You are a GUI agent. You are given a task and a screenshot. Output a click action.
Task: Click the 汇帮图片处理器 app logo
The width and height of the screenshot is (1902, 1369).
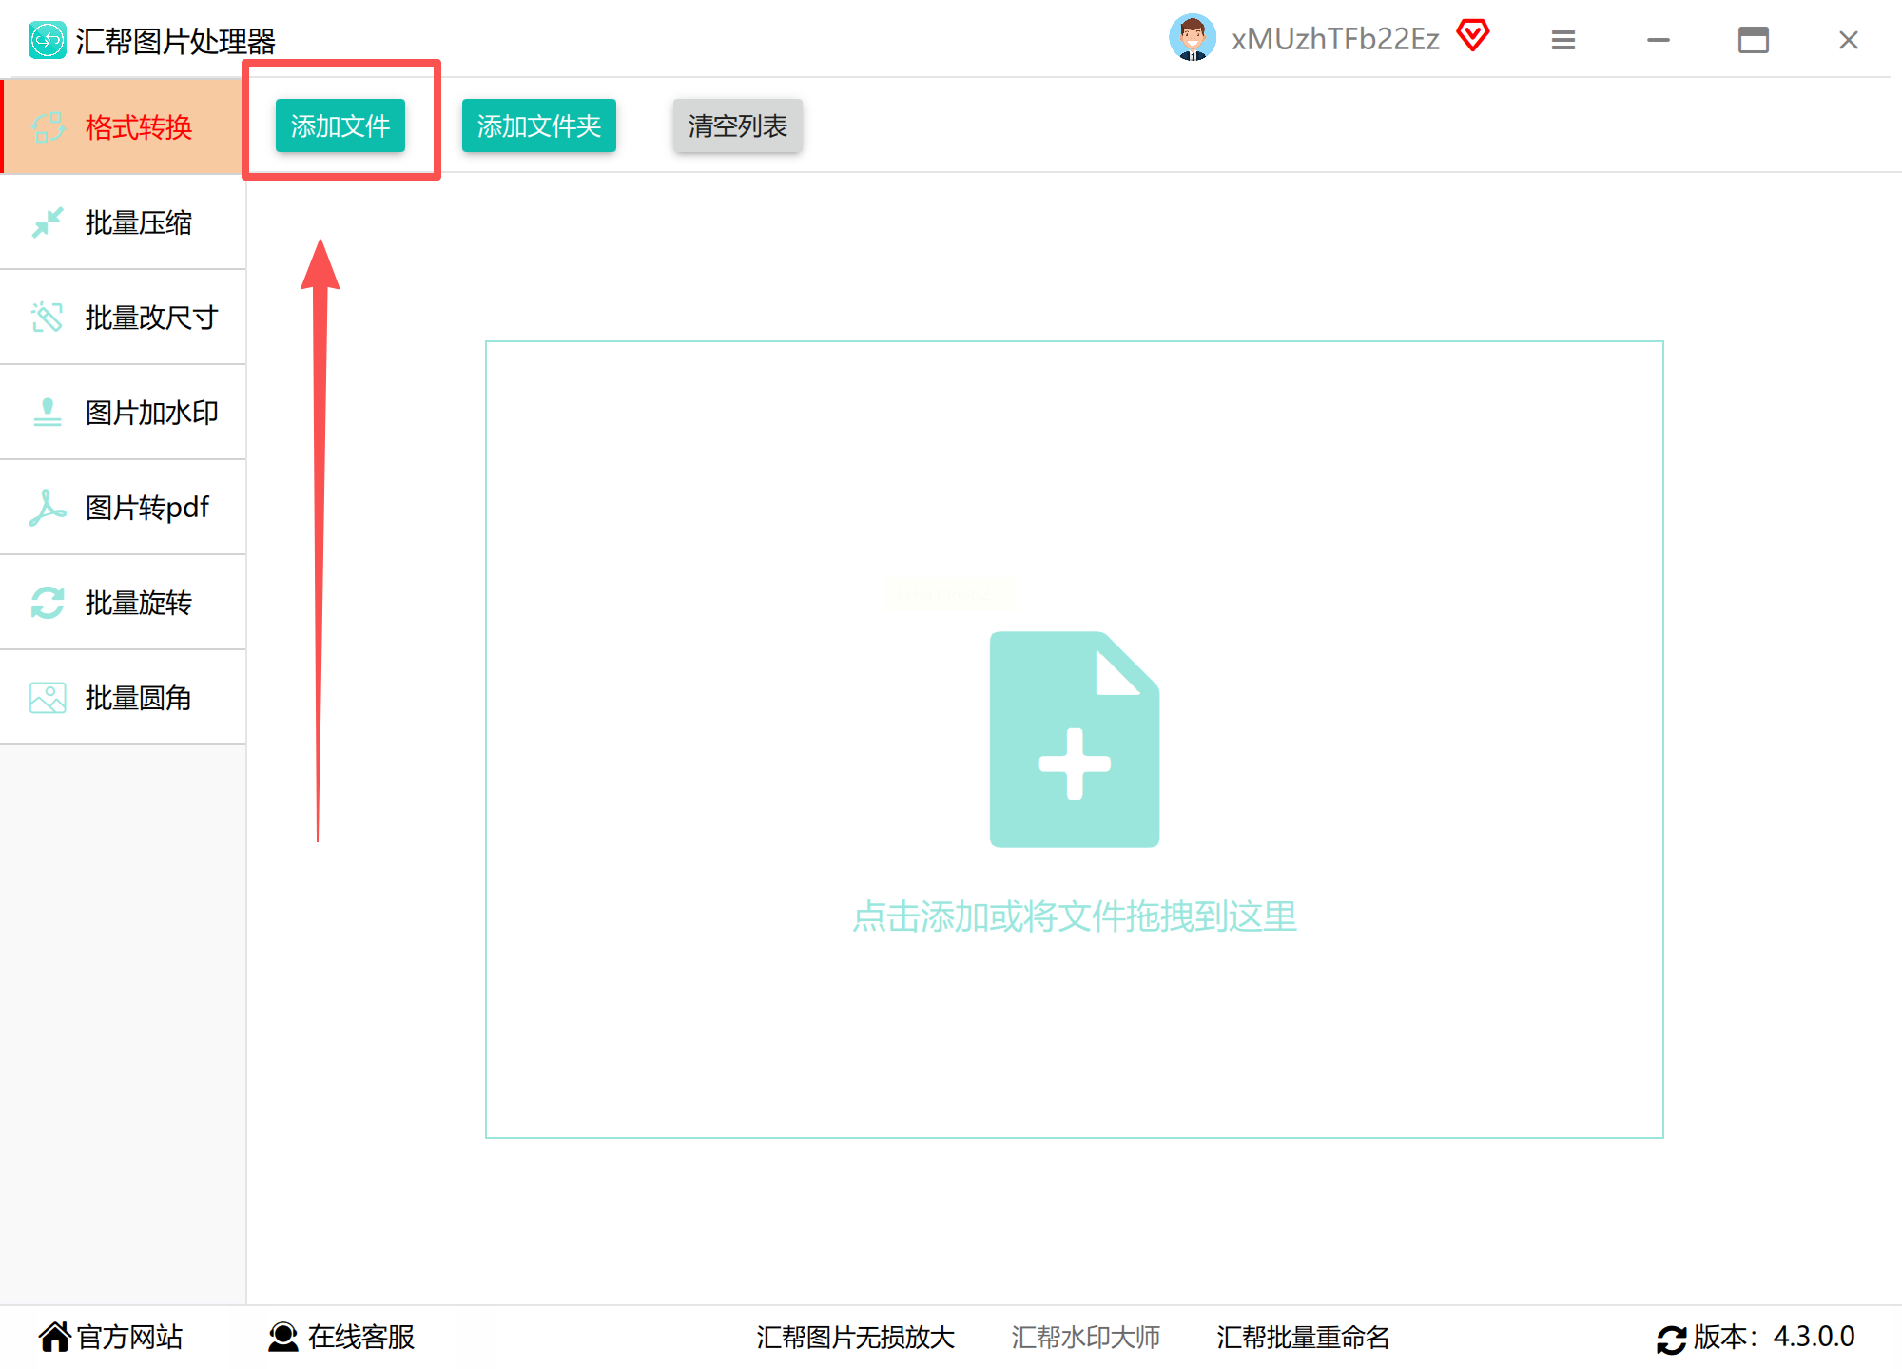[47, 40]
